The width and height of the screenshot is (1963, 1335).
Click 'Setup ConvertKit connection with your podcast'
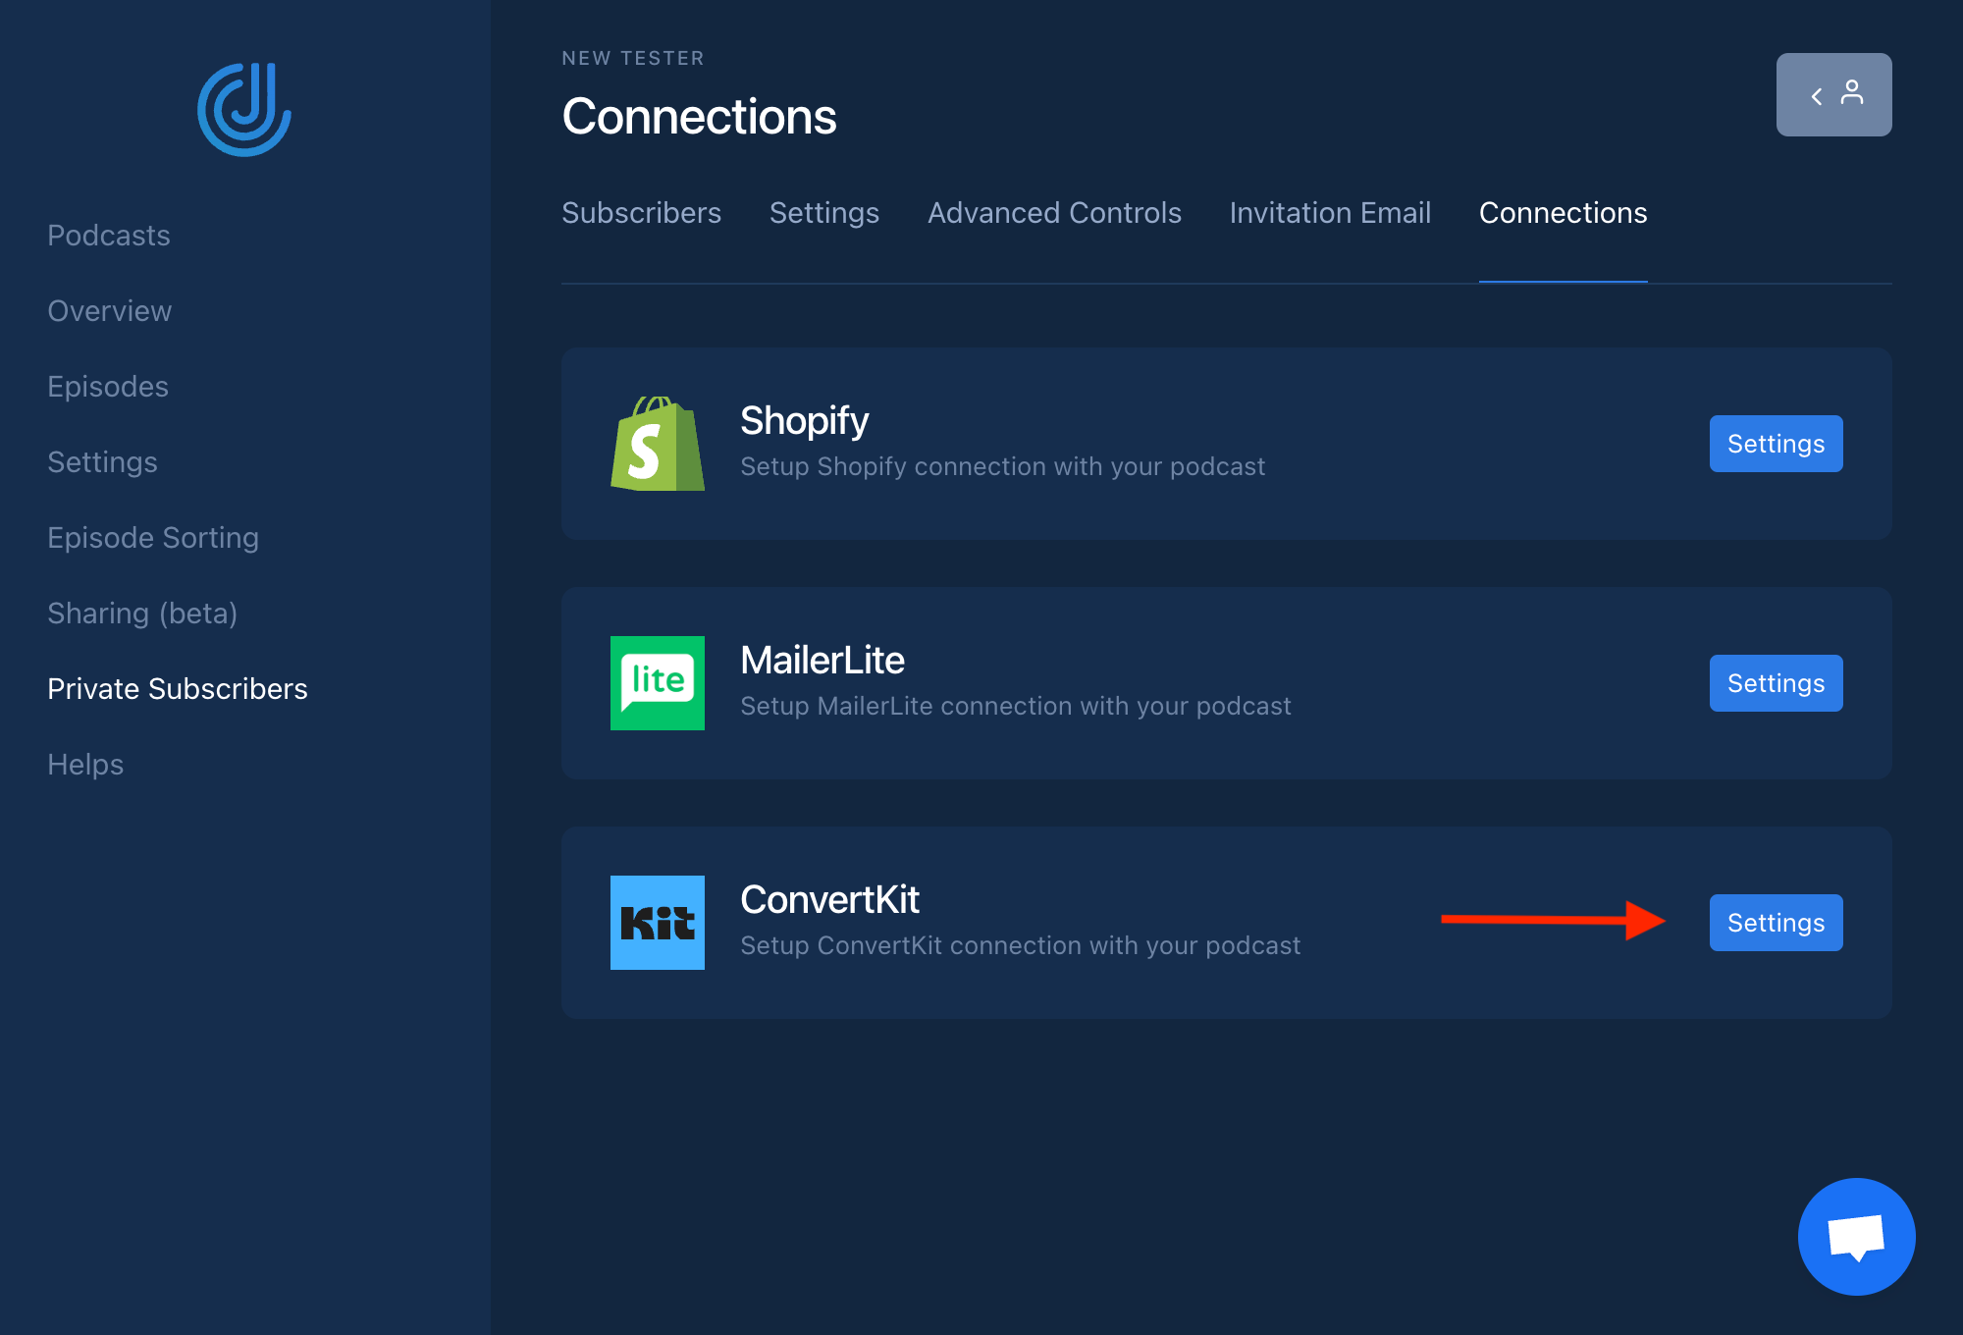click(x=1020, y=946)
